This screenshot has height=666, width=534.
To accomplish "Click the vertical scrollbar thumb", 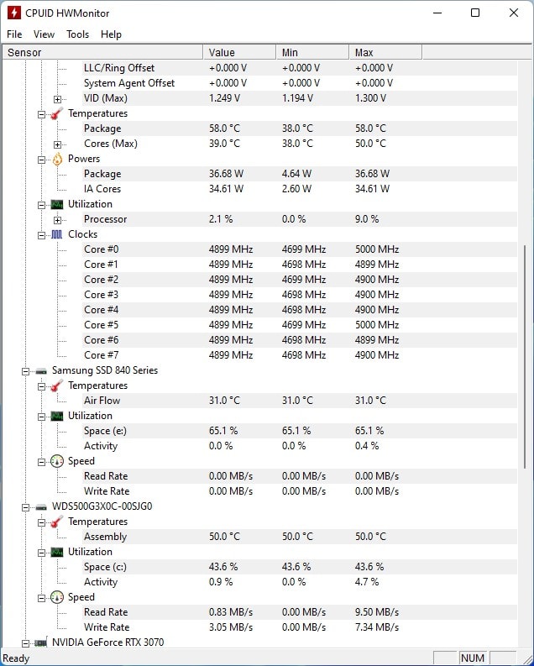I will [525, 357].
